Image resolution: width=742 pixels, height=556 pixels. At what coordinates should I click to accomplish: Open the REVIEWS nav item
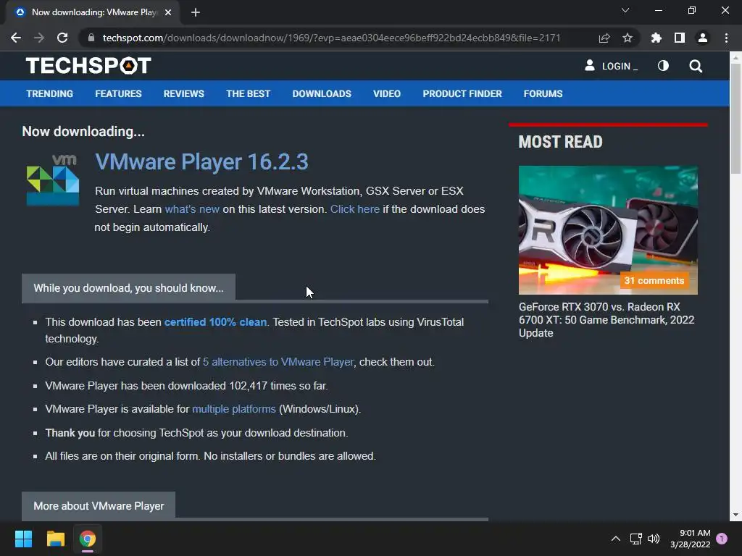[183, 93]
